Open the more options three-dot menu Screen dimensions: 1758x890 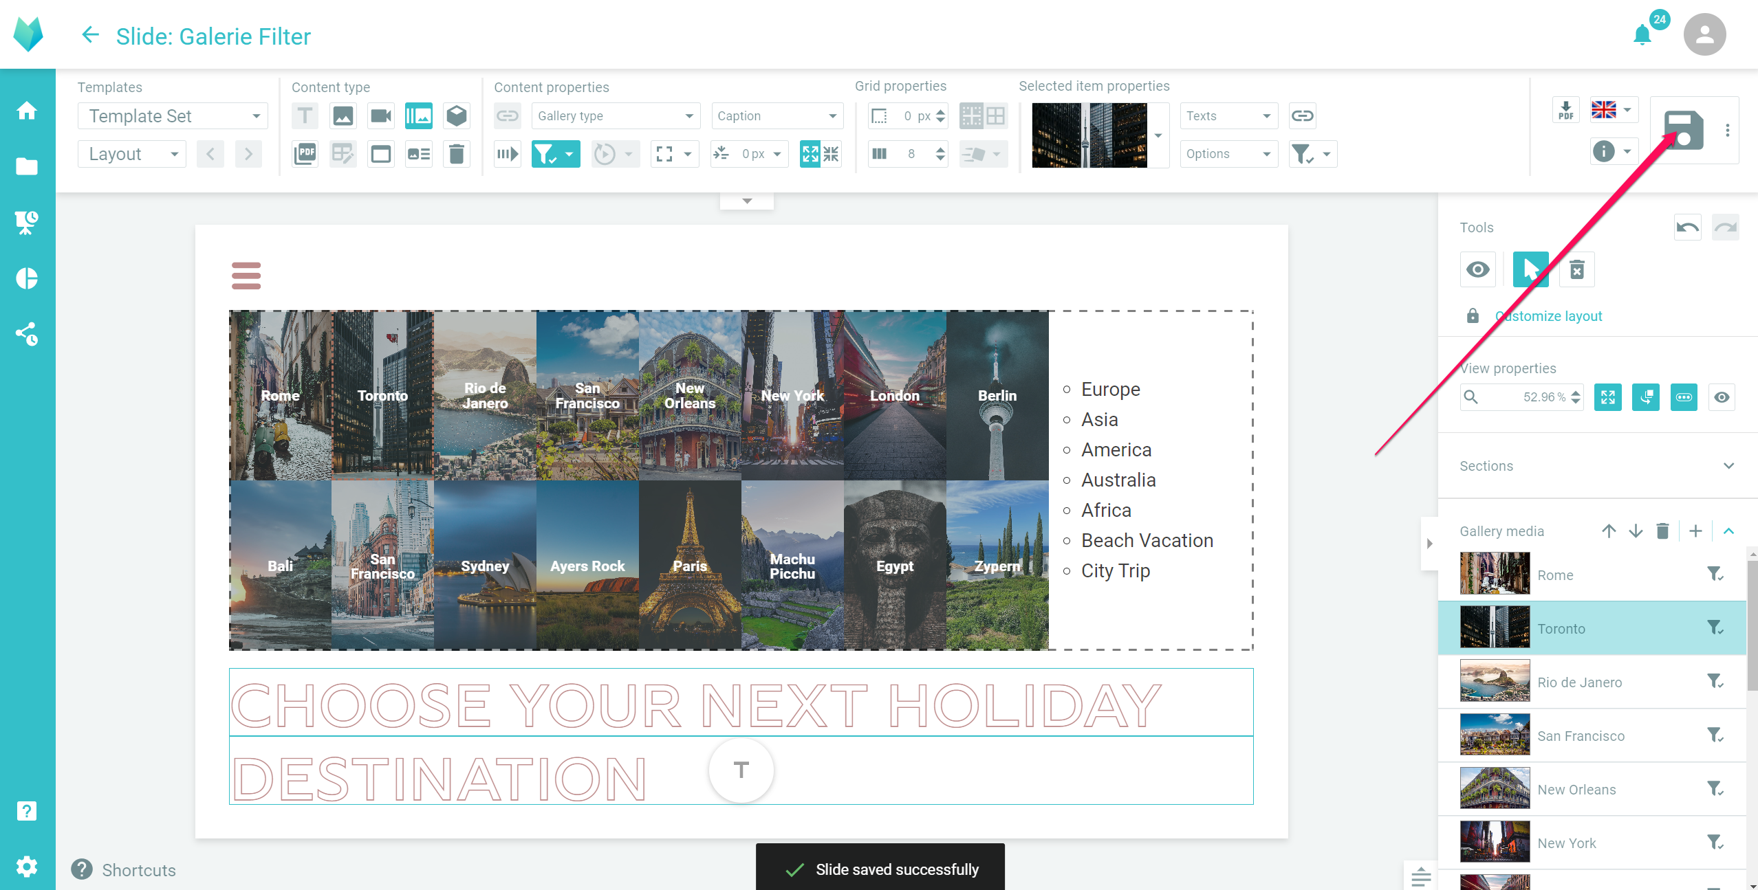pos(1727,130)
